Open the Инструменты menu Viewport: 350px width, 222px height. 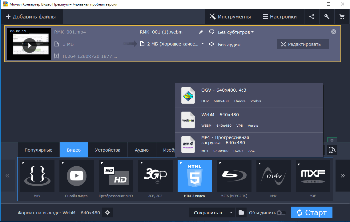[231, 17]
